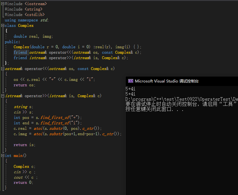Collapse the ostream operator<< function definition
Image resolution: width=238 pixels, height=195 pixels.
pyautogui.click(x=3, y=69)
